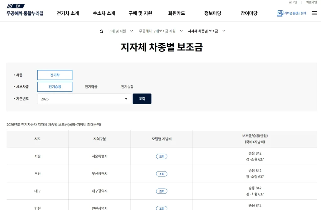The height and width of the screenshot is (210, 321).
Task: Open the 전기차 소개 menu
Action: [67, 13]
